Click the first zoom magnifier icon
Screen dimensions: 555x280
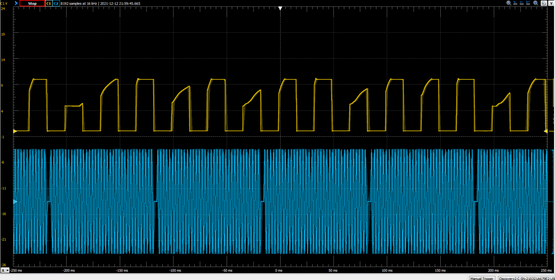pos(508,3)
